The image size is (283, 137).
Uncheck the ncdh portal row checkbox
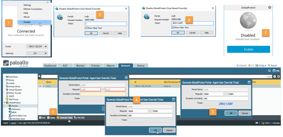click(x=44, y=86)
